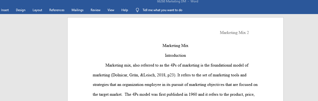Viewport: 318px width, 101px height.
Task: Open the Design ribbon tab
Action: coord(21,10)
